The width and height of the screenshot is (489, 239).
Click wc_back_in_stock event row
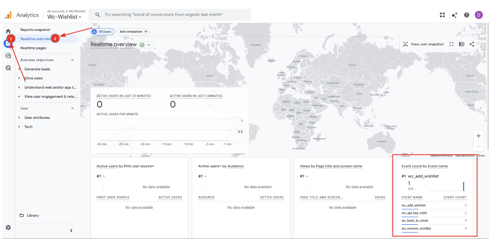coord(434,220)
